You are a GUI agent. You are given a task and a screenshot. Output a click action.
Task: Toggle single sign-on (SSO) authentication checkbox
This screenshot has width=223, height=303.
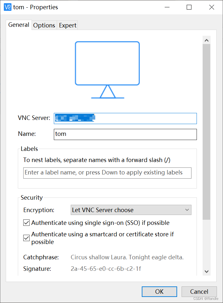26,223
